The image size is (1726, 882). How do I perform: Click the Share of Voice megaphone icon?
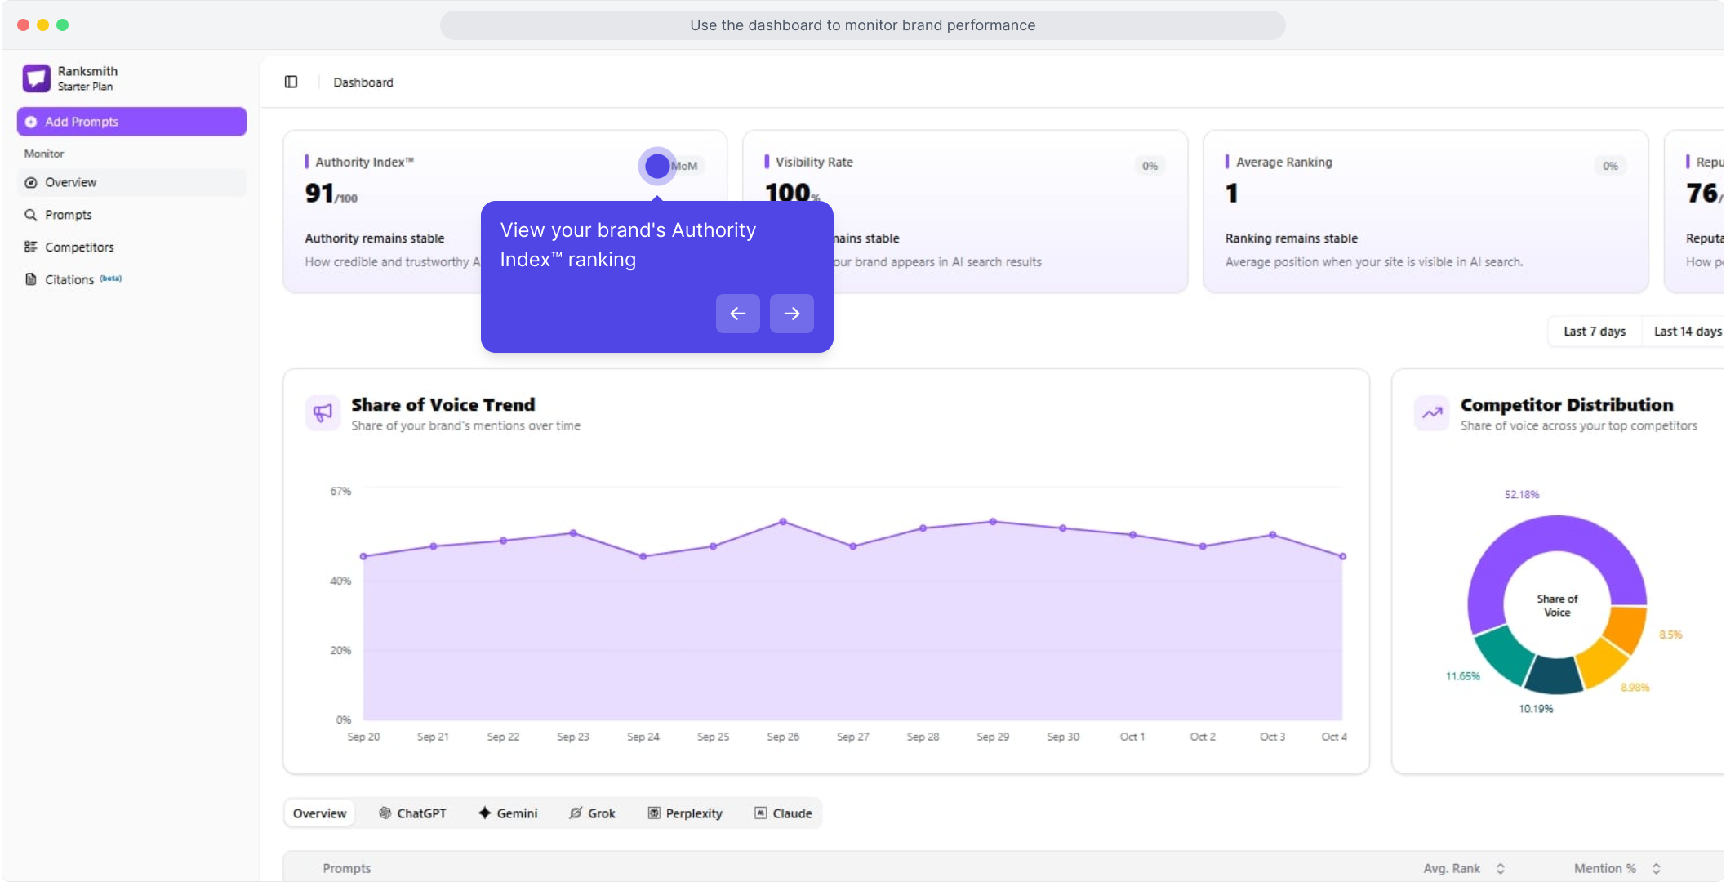[x=323, y=412]
